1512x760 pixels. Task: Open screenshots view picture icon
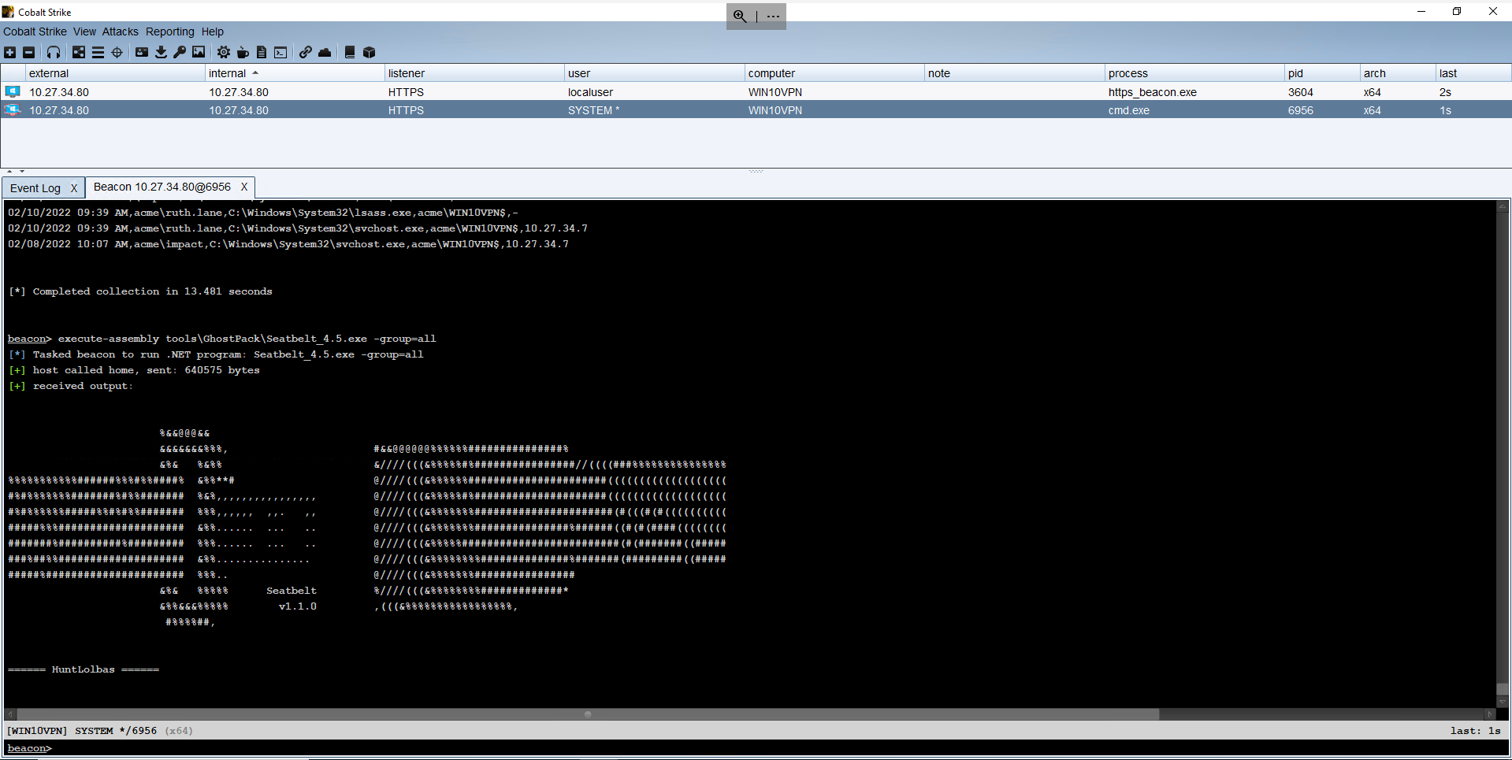click(x=199, y=52)
